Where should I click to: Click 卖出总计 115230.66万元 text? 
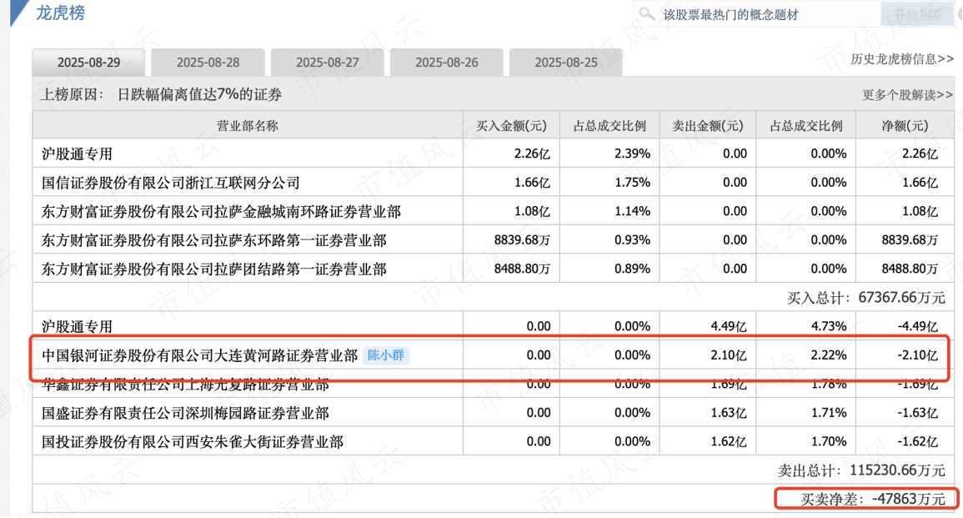click(861, 470)
